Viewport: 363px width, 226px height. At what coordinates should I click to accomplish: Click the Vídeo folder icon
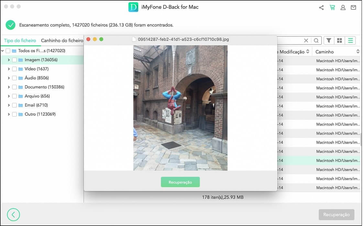21,69
